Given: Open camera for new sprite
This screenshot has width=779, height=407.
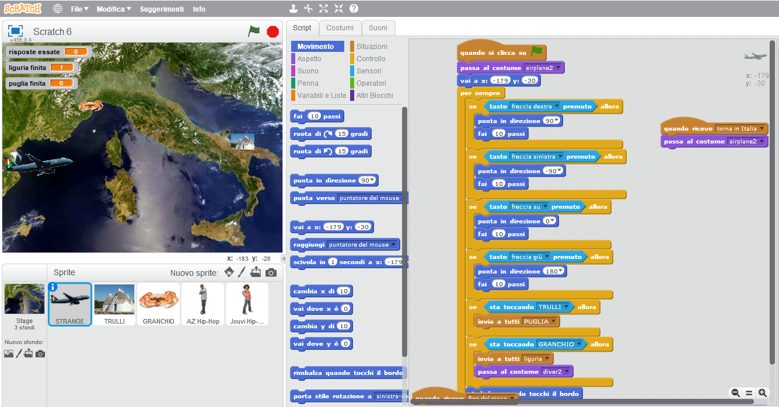Looking at the screenshot, I should [x=271, y=272].
